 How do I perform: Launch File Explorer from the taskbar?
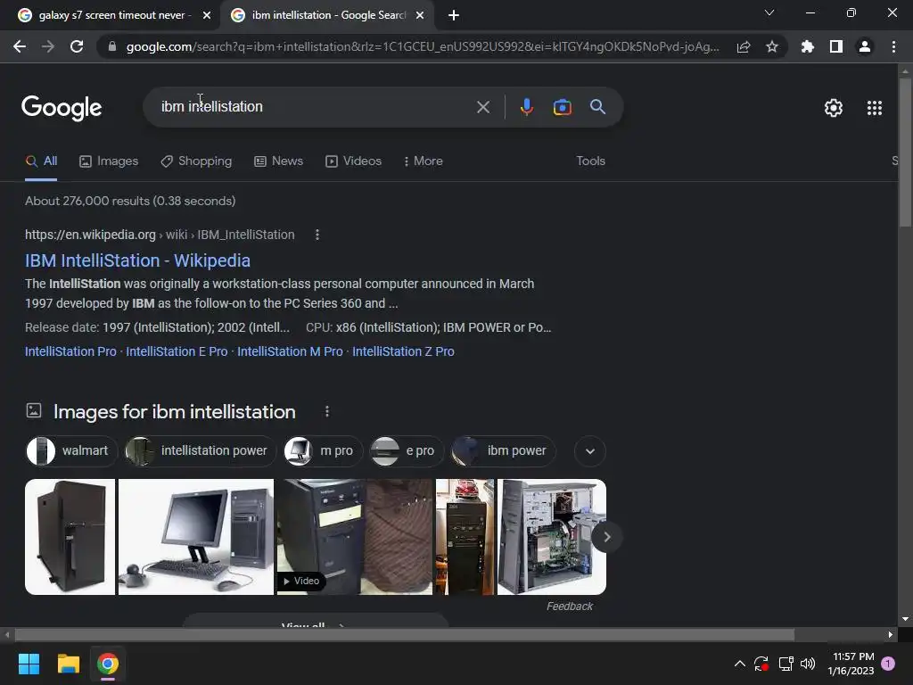[x=68, y=664]
